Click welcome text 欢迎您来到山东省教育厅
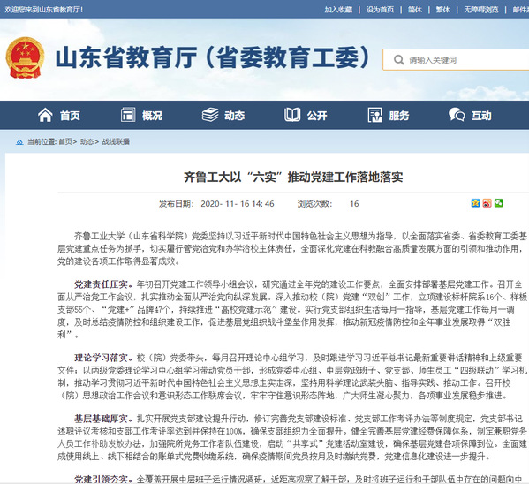The height and width of the screenshot is (484, 529). click(44, 10)
